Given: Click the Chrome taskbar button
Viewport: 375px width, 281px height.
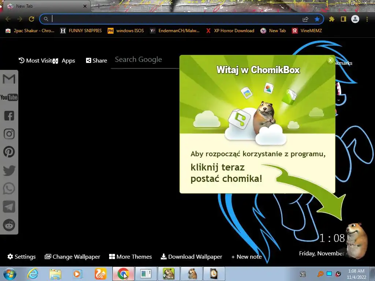Looking at the screenshot, I should (x=123, y=274).
